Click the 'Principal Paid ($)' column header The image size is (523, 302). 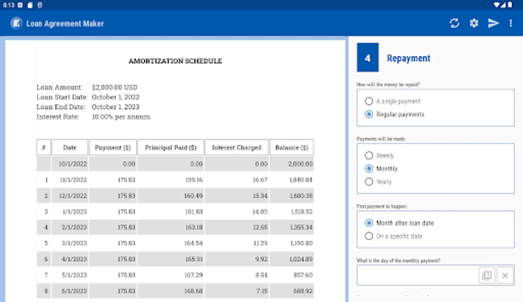170,148
